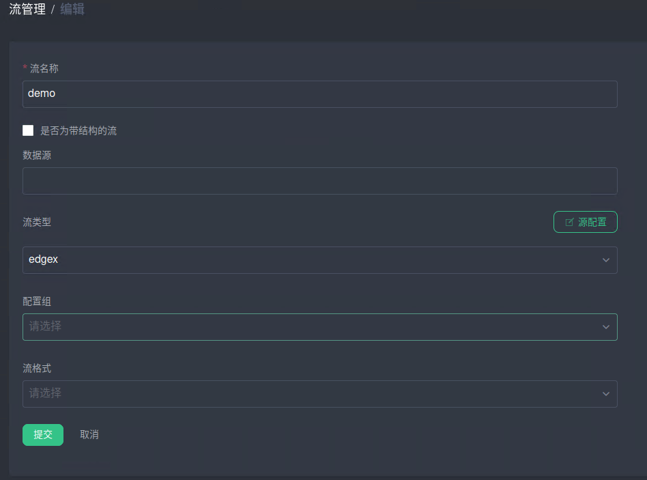Expand the 流格式 chevron arrow
This screenshot has width=647, height=480.
(606, 394)
